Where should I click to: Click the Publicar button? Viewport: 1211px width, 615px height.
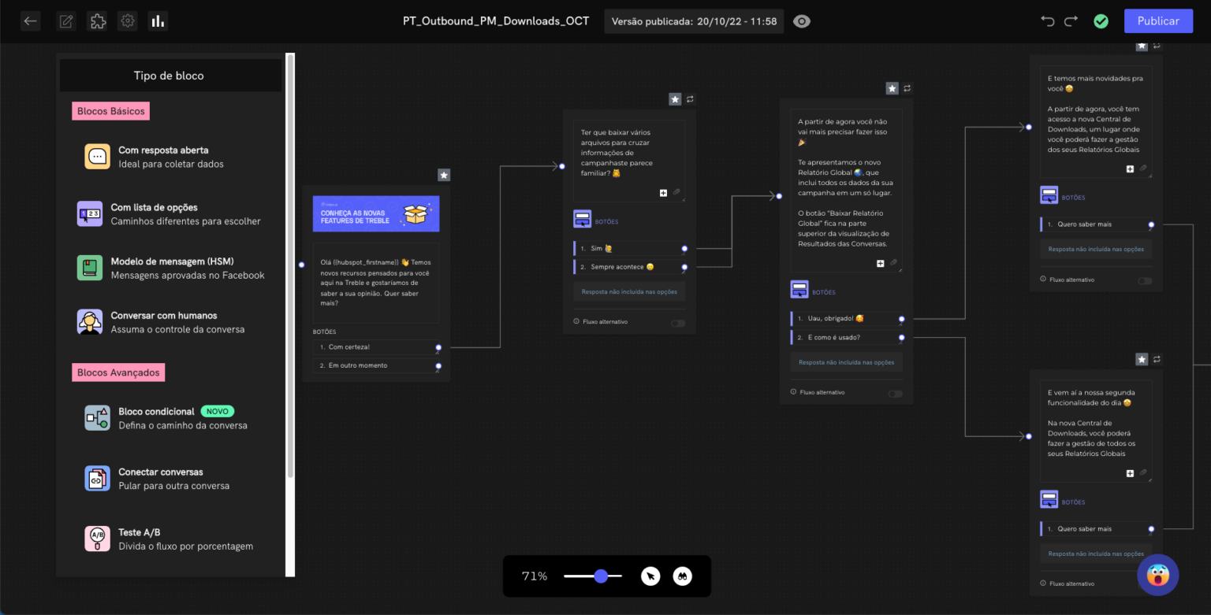(1157, 21)
